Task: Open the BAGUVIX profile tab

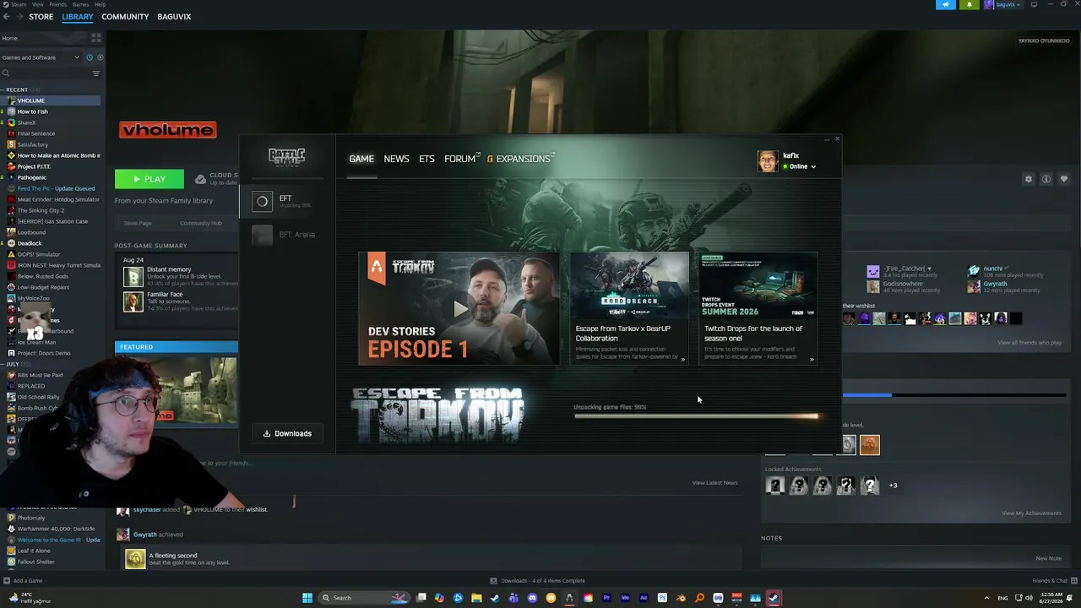Action: (174, 17)
